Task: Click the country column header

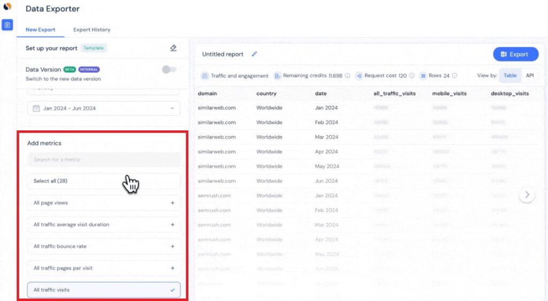Action: [x=267, y=94]
